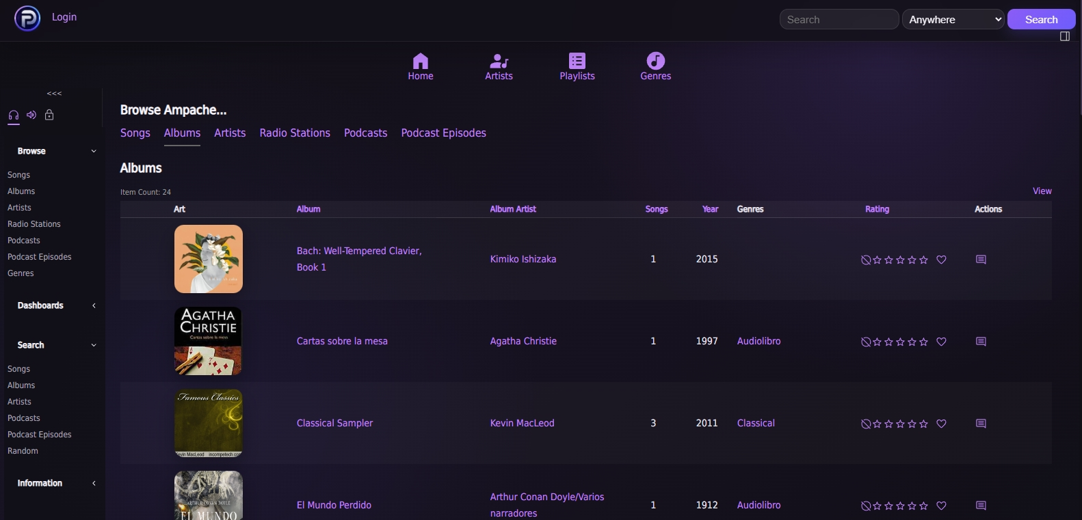Favorite the Bach: Well-Tempered Clavier album heart
This screenshot has width=1082, height=520.
[941, 260]
